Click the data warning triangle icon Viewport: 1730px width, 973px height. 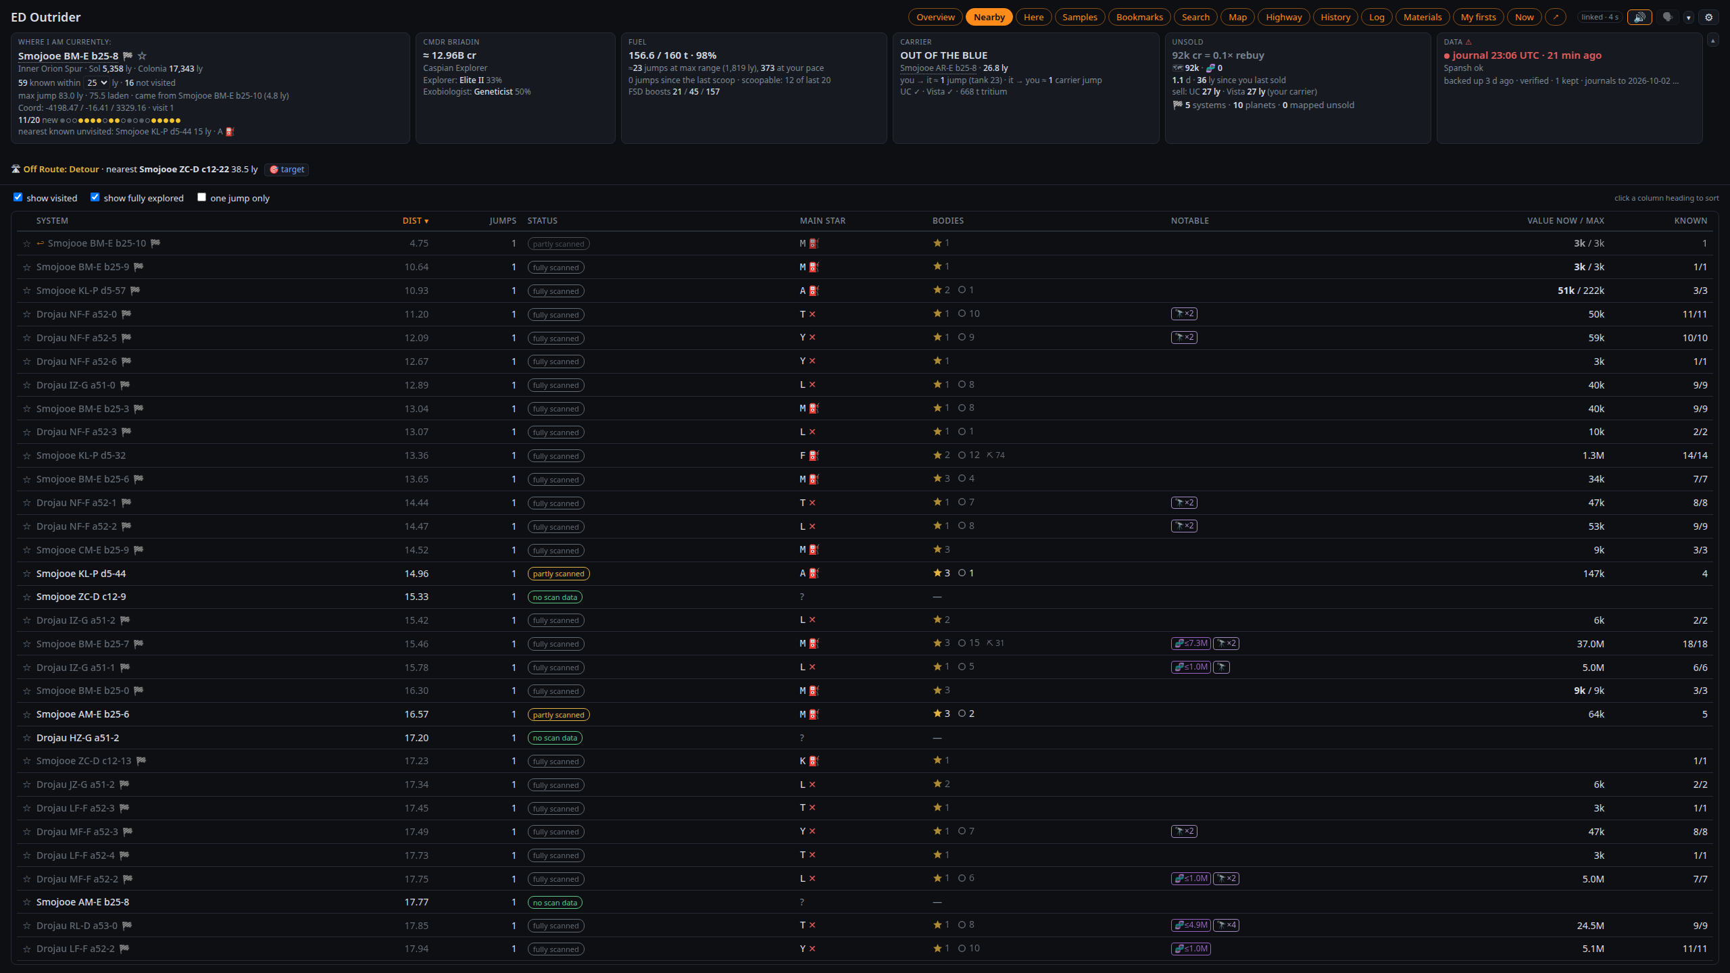[x=1468, y=42]
